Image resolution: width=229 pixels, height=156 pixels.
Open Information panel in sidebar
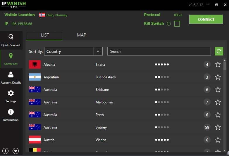pos(11,115)
